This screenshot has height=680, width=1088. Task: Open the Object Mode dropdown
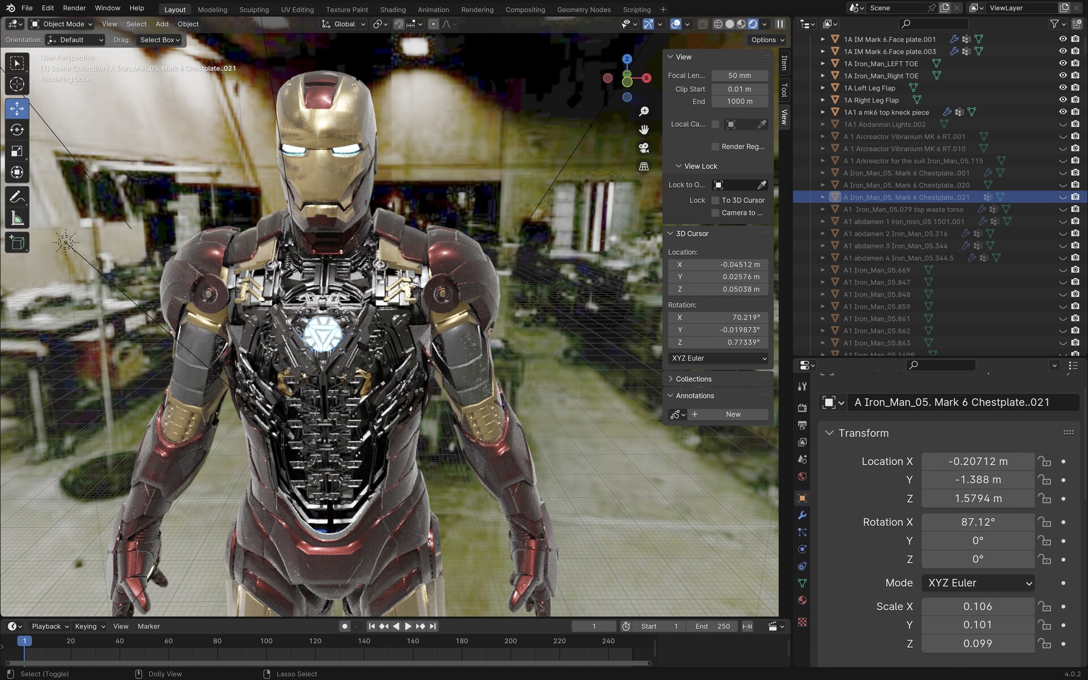[61, 24]
